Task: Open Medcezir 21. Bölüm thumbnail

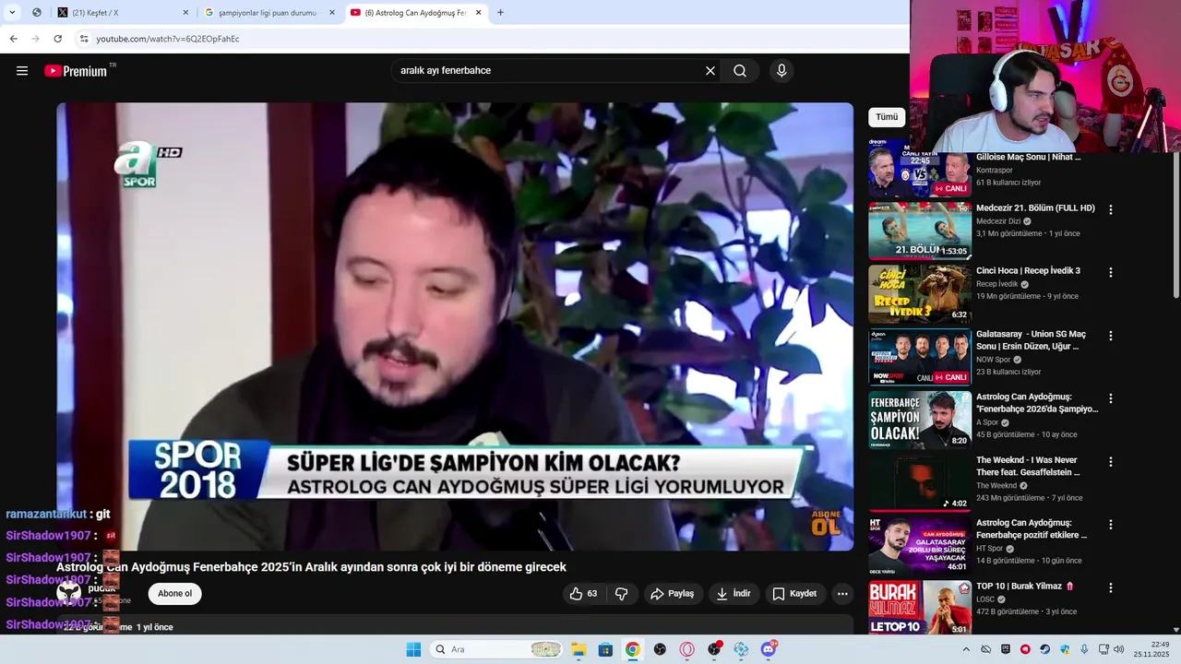Action: click(x=920, y=231)
